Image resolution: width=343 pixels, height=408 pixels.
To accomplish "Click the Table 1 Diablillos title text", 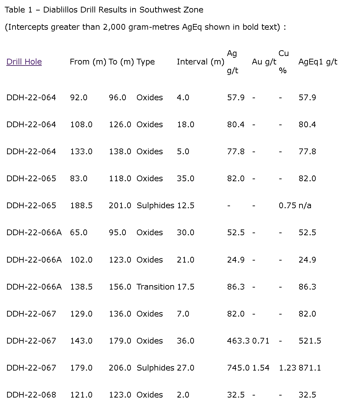I will tap(104, 10).
